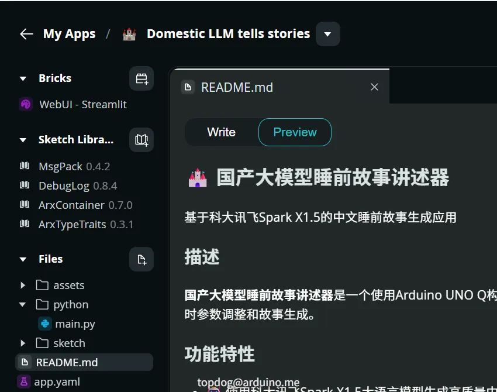Add a sketch library via book icon
Viewport: 497px width, 392px height.
pos(141,140)
